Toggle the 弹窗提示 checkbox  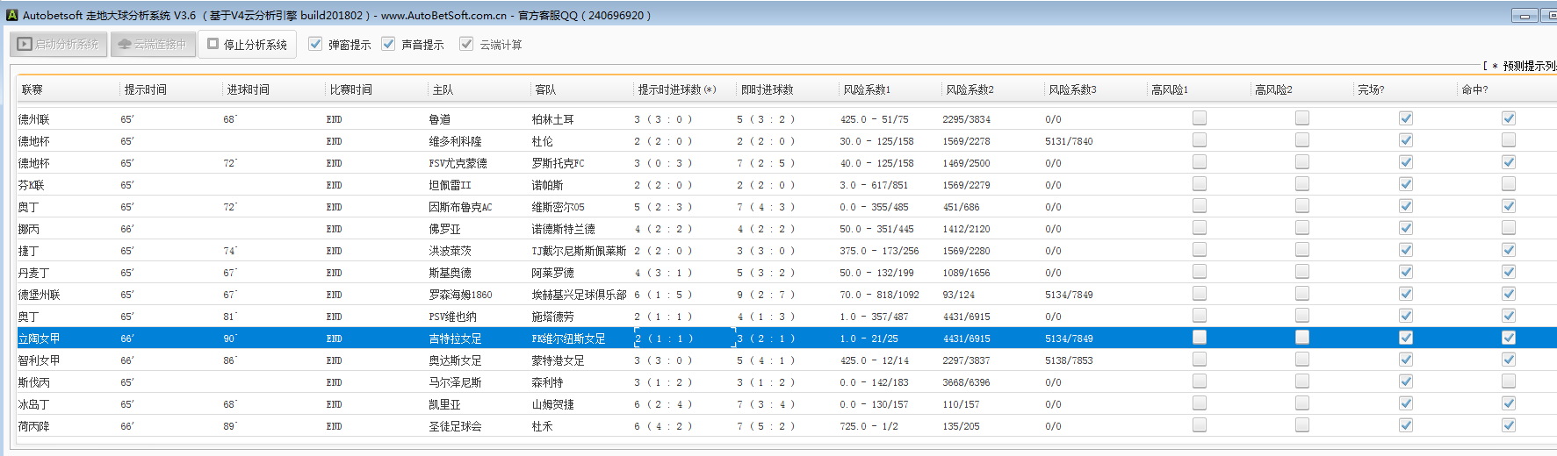(x=315, y=44)
